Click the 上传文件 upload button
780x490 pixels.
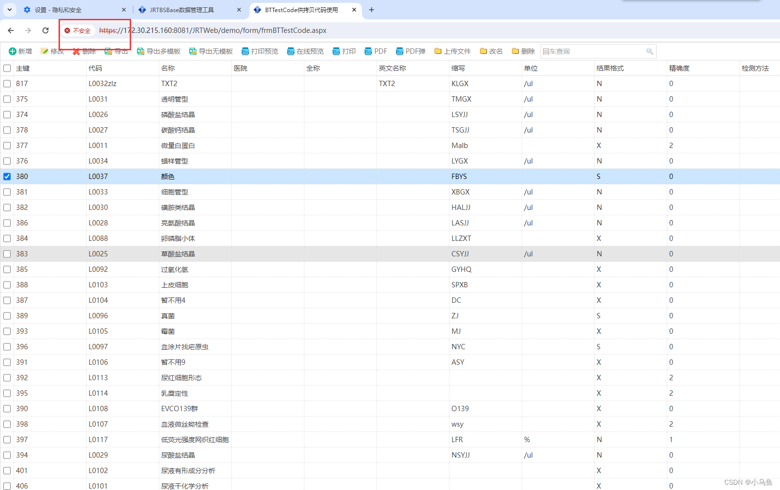point(452,51)
